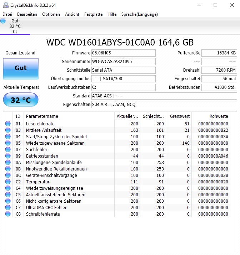240x255 pixels.
Task: Select the C: disk tab showing 32 °C
Action: pos(15,26)
